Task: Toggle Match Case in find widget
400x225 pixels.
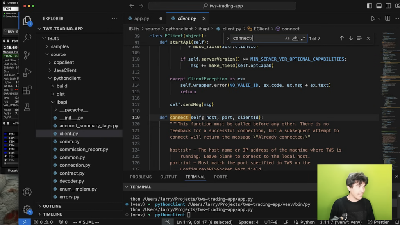Action: click(287, 38)
